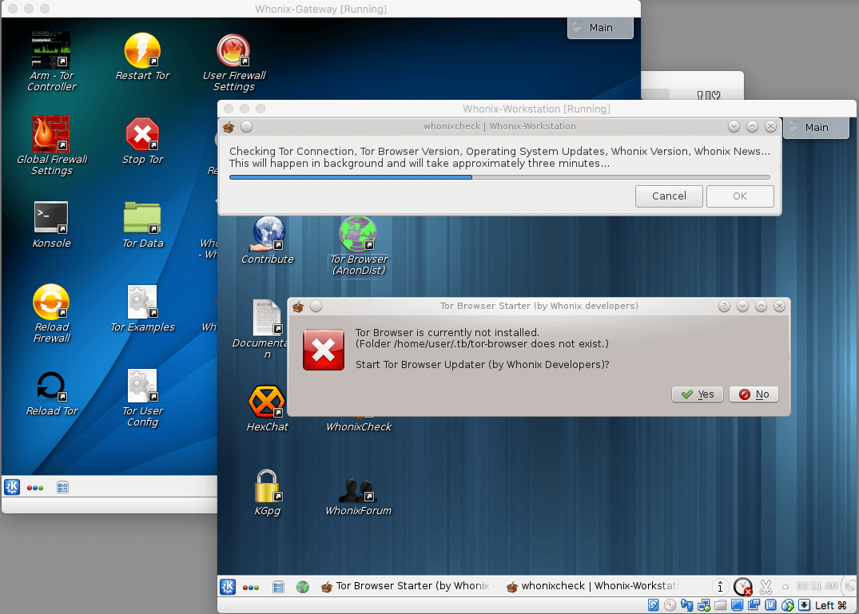Click the disabled OK button in whonixcheck
The width and height of the screenshot is (859, 614).
point(740,196)
